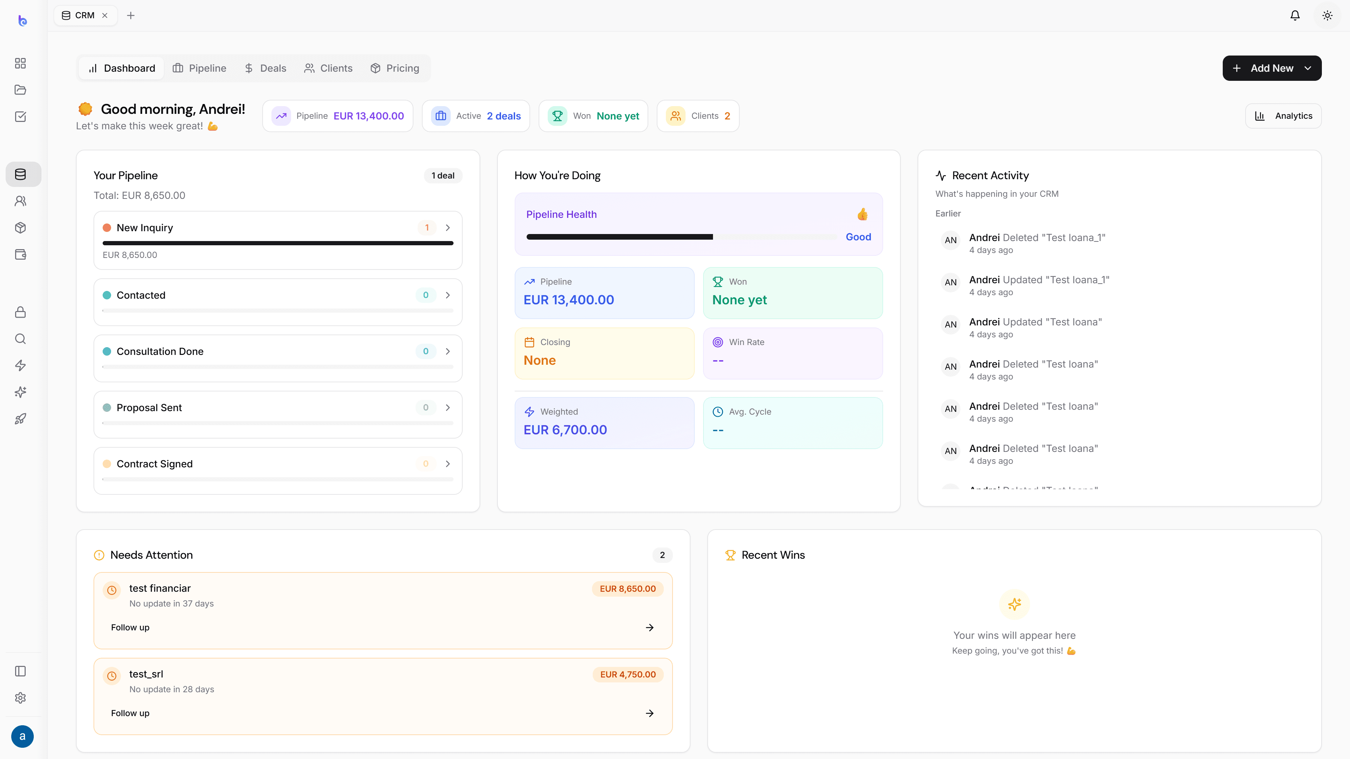Click the Active 2 deals stat chip

tap(476, 116)
